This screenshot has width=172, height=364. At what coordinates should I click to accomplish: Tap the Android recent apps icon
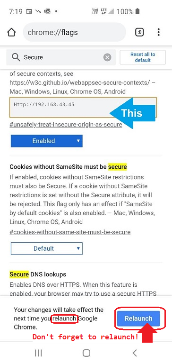(x=38, y=353)
